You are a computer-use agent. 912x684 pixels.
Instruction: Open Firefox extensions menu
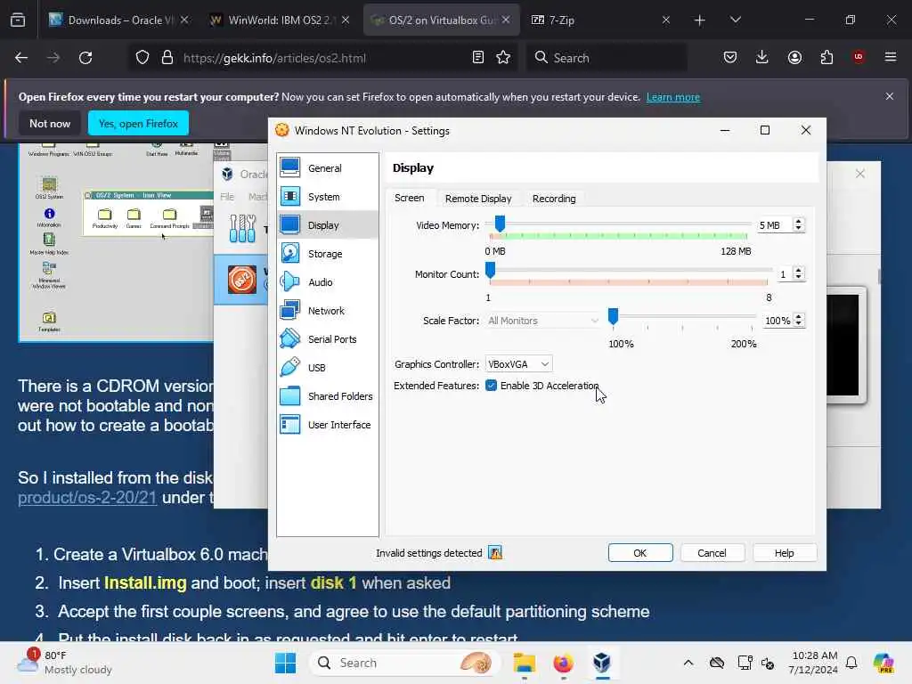826,57
